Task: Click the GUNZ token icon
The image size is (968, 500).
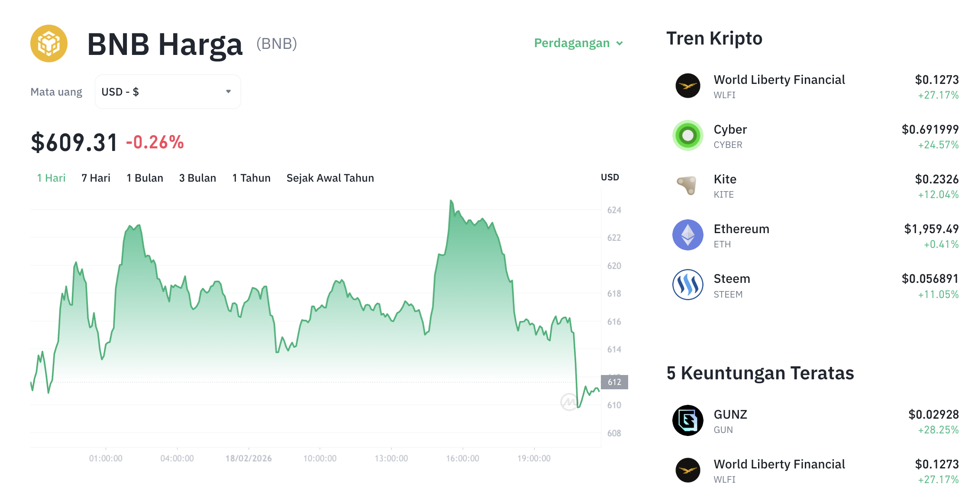Action: click(687, 420)
